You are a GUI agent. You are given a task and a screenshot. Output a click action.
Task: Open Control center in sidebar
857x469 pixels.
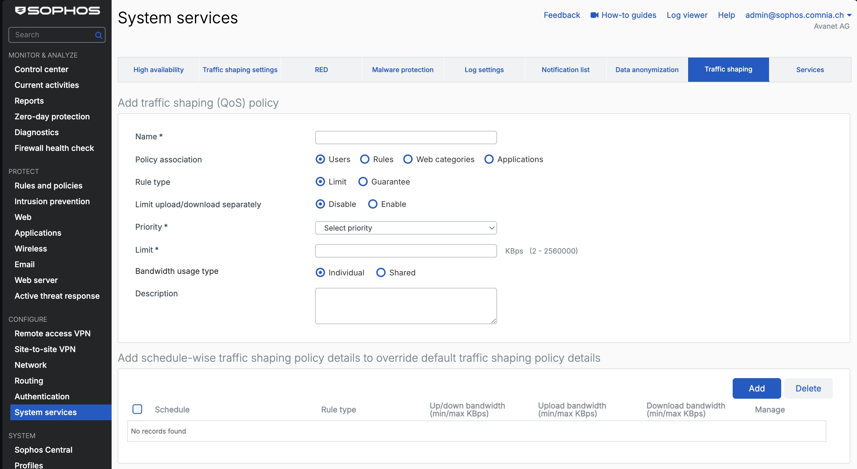[x=41, y=69]
